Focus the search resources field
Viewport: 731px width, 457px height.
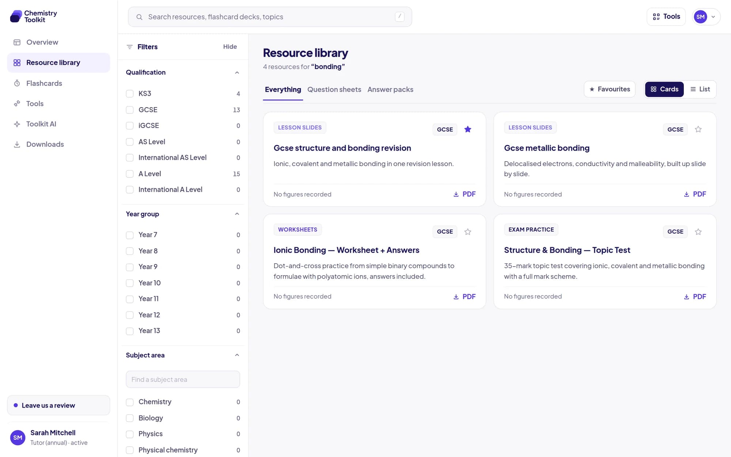point(270,17)
